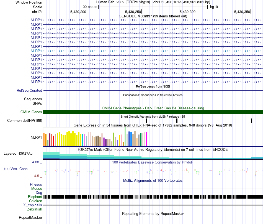263x224 pixels.
Task: Click the 4.88 PhyloP upper scale value
Action: pos(35,162)
